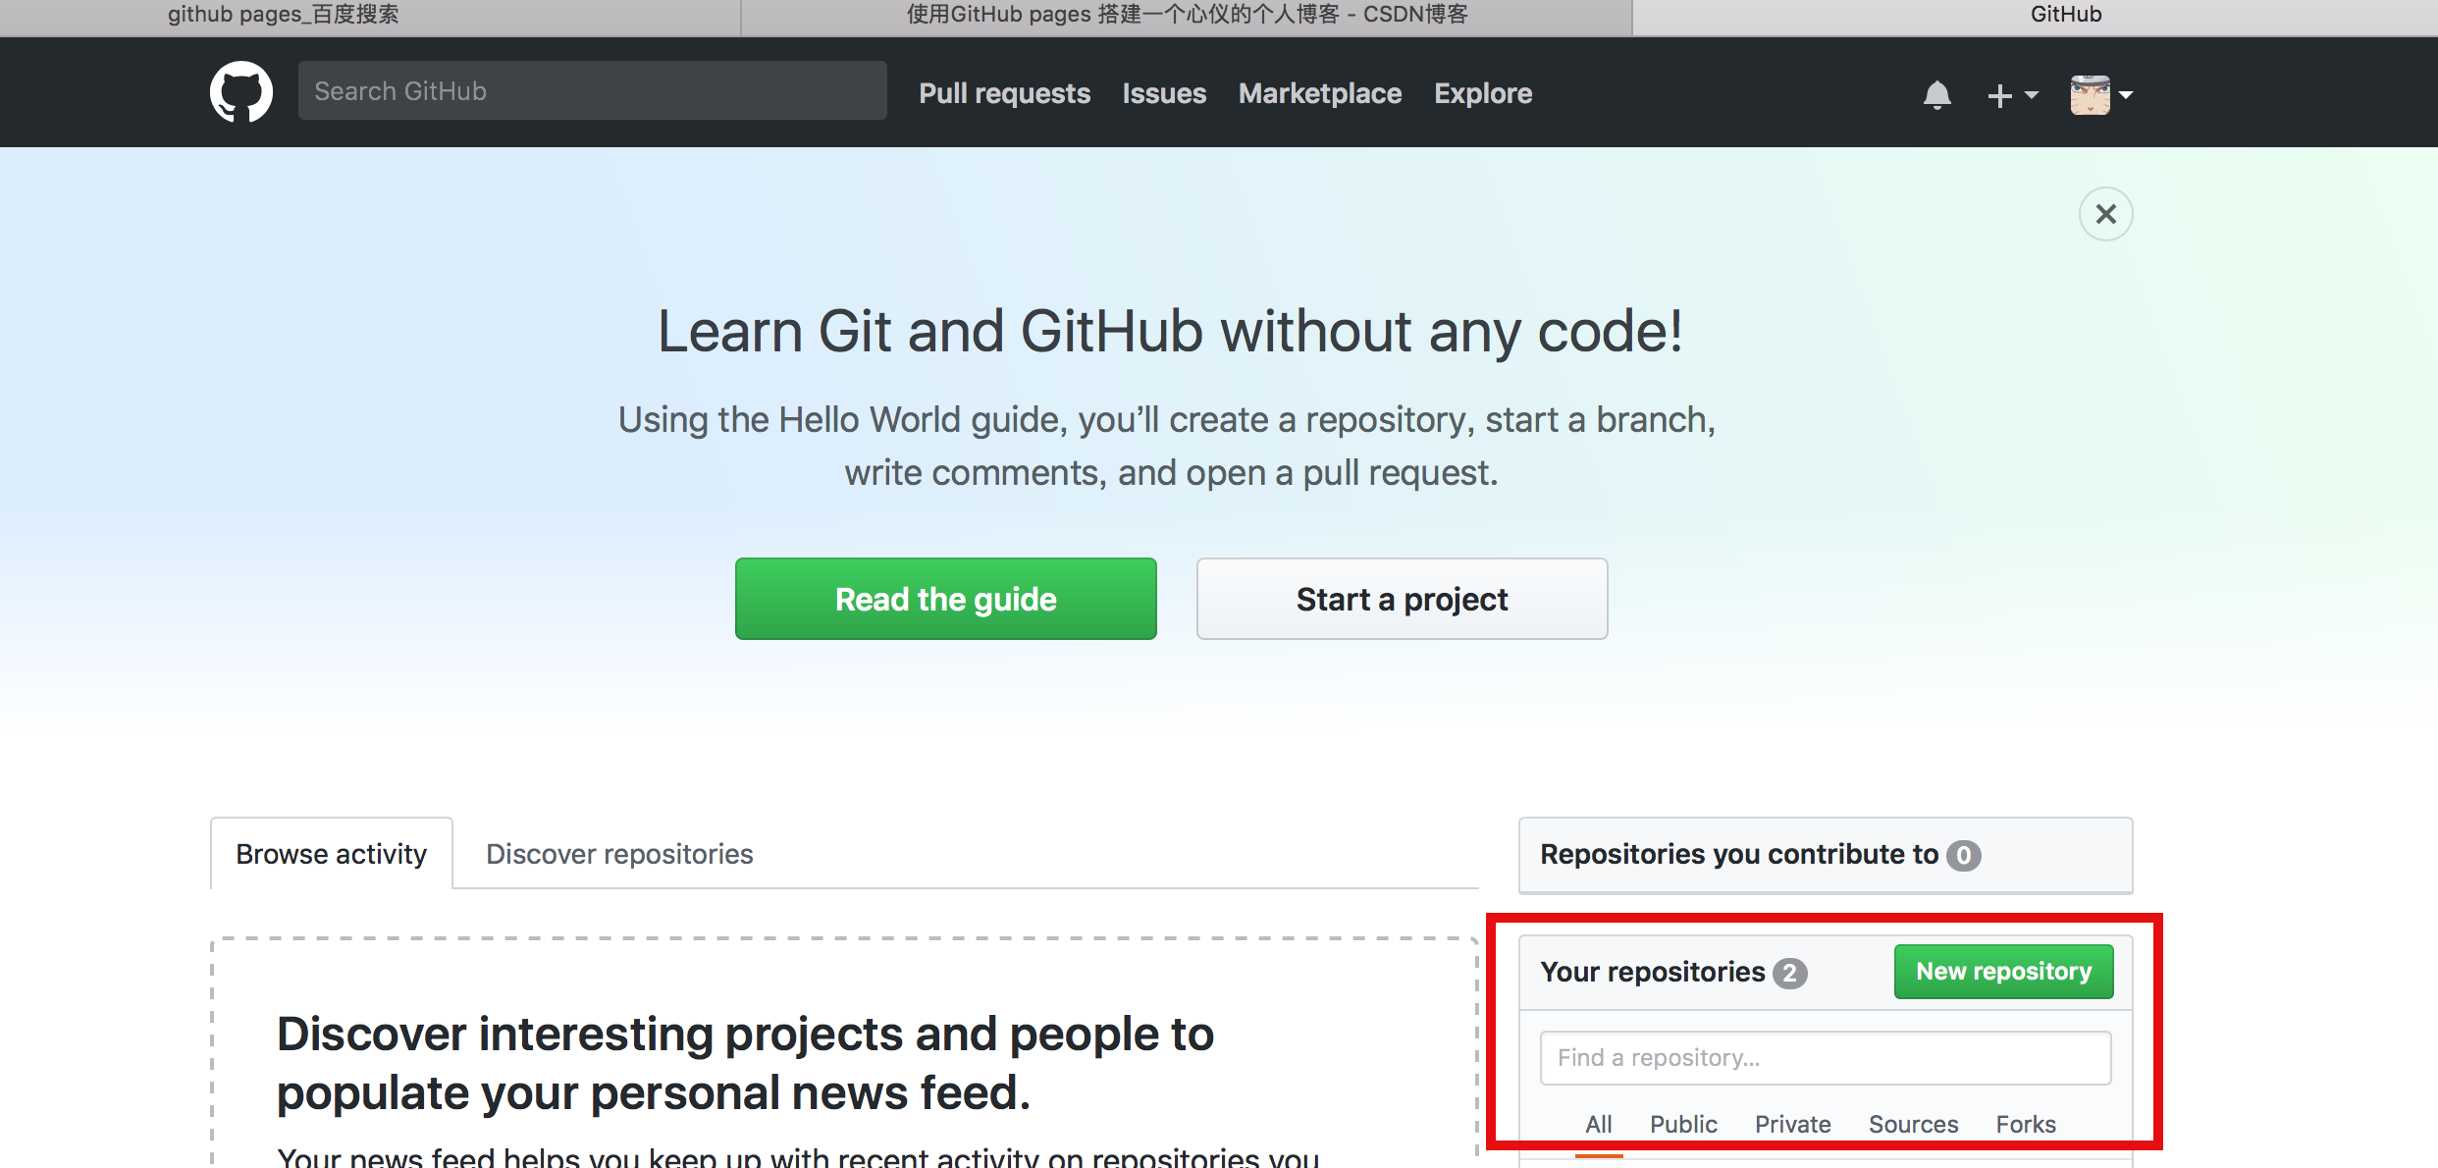Navigate to Explore
This screenshot has width=2438, height=1168.
click(x=1482, y=93)
